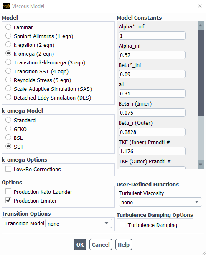The image size is (206, 255).
Task: Enable Low-Re Corrections checkbox
Action: [x=8, y=169]
